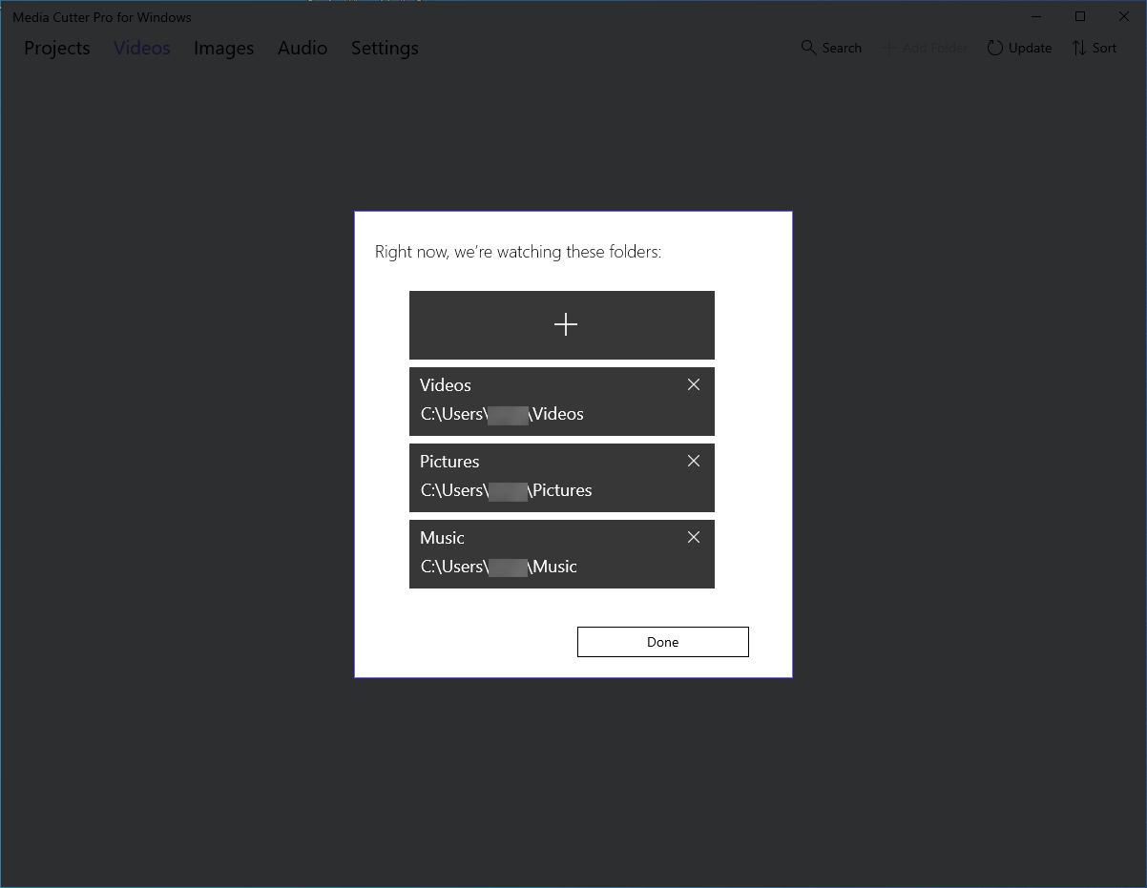Click the Search magnifier icon

click(808, 48)
